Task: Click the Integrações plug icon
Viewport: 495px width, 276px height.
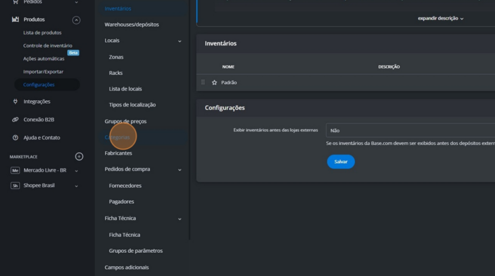Action: (x=15, y=102)
